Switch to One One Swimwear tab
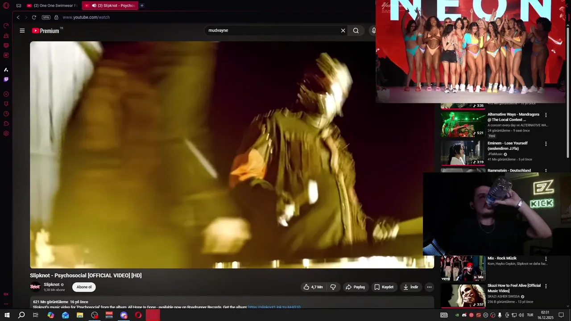 click(x=52, y=6)
